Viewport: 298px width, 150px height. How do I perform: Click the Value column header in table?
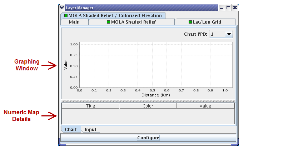point(205,106)
